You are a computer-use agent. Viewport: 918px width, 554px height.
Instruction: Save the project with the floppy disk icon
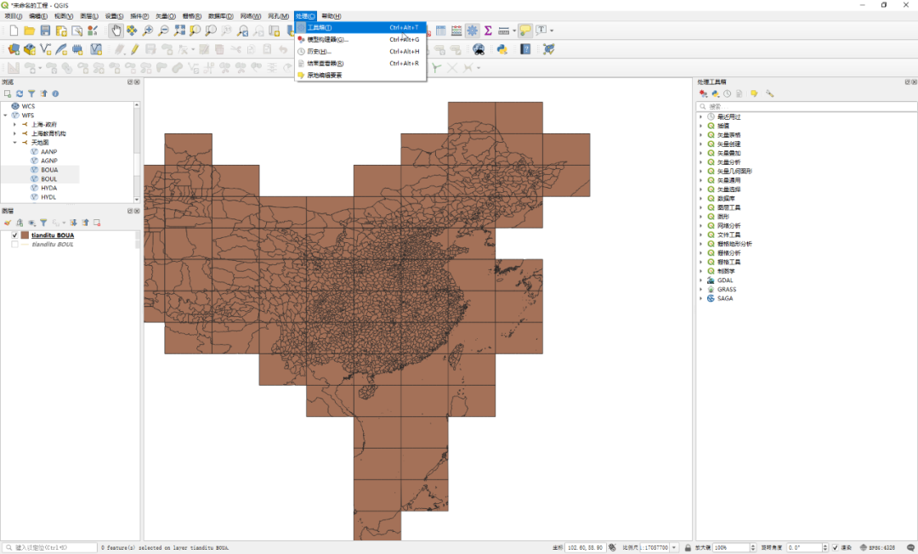point(45,31)
